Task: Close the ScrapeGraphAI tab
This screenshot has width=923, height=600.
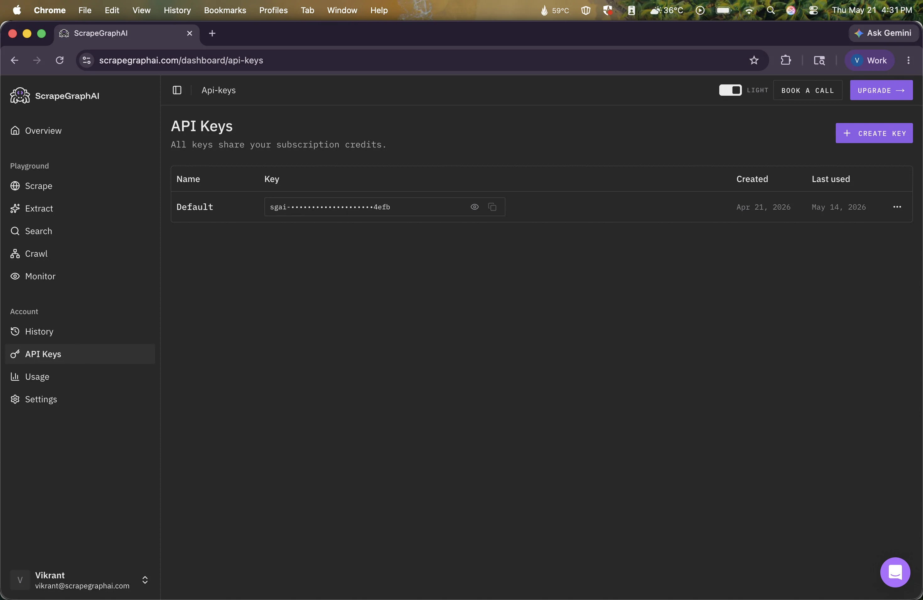Action: pos(190,33)
